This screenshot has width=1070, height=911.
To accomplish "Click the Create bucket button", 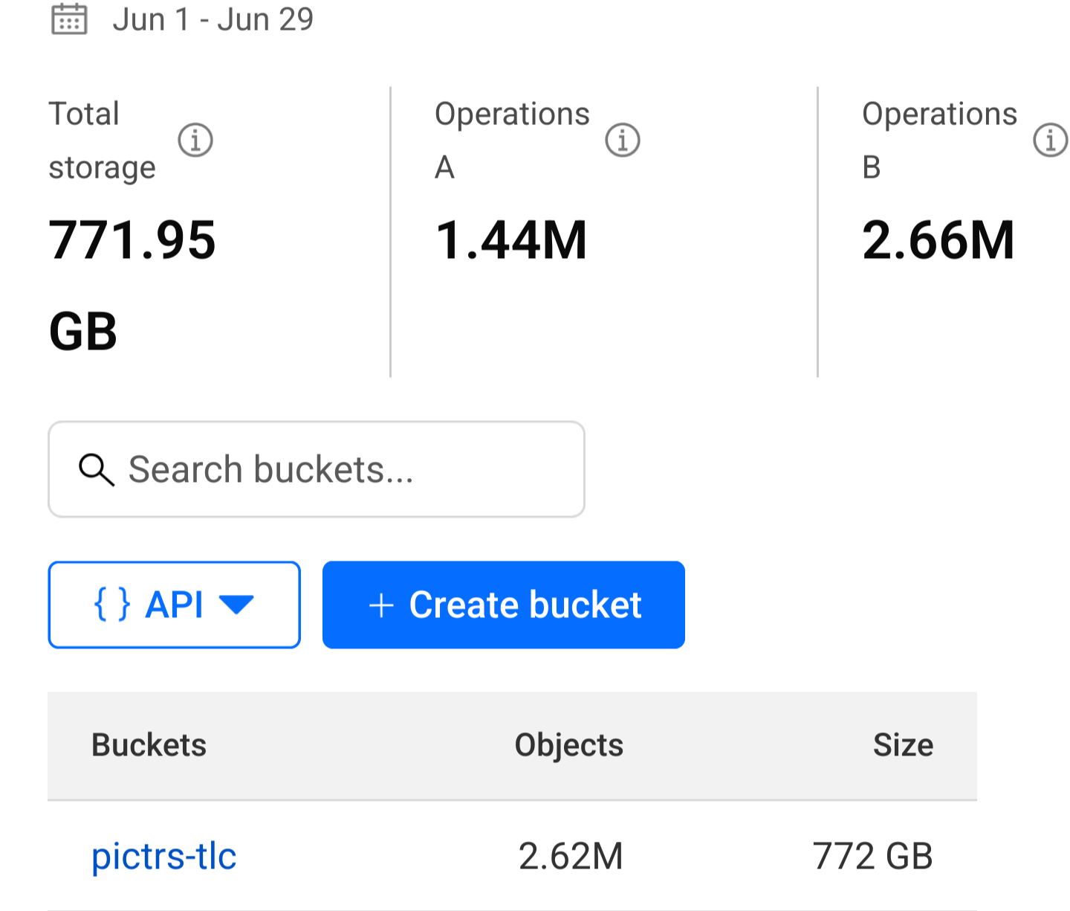I will pos(504,605).
